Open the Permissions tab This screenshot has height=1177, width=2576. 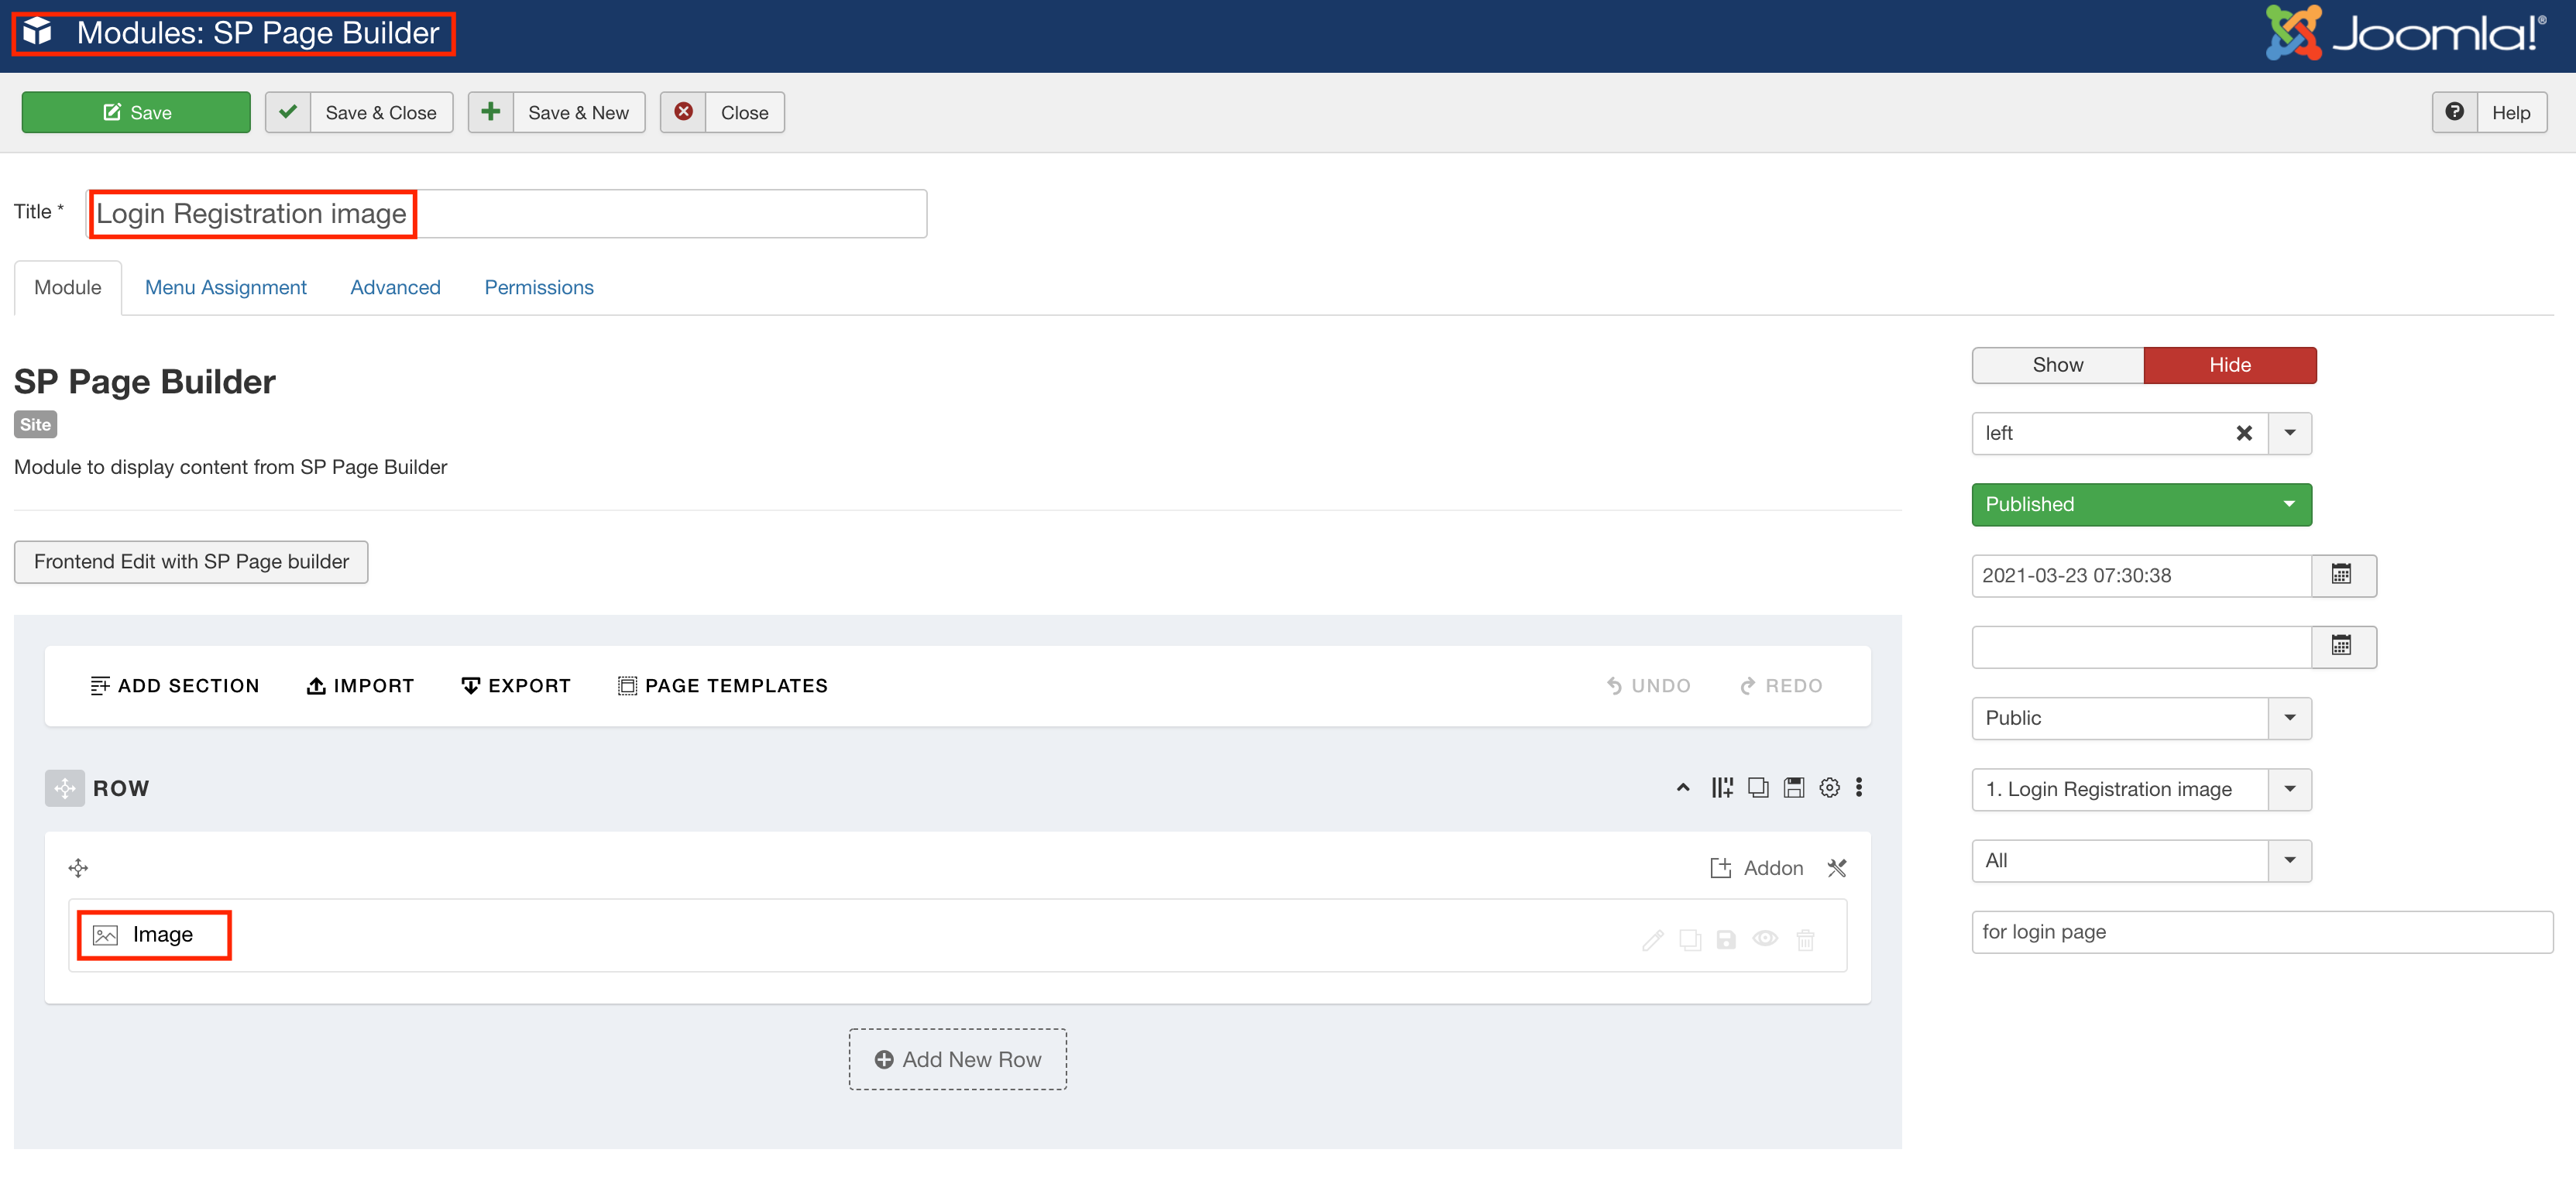click(538, 287)
